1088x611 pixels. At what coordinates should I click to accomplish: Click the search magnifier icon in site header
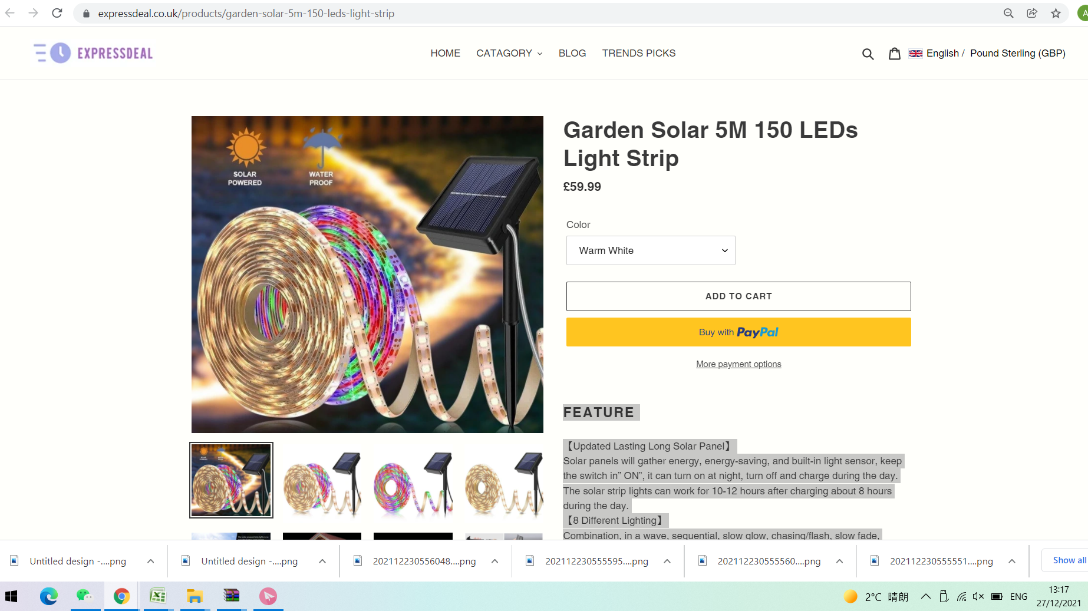[x=868, y=54]
